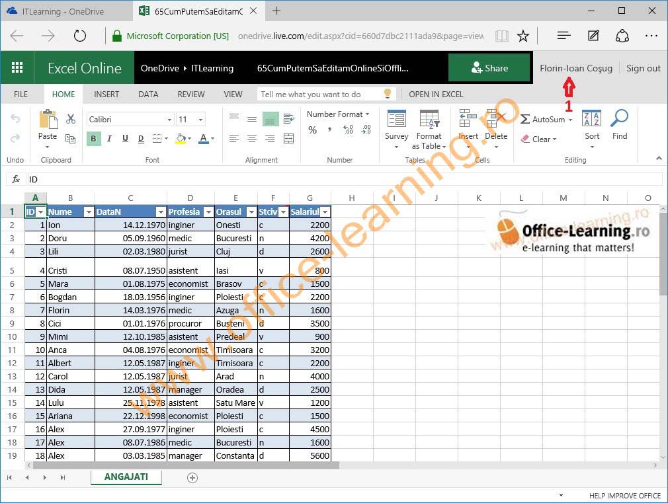Click Decrease Decimal icon
Image resolution: width=668 pixels, height=503 pixels.
click(x=366, y=130)
